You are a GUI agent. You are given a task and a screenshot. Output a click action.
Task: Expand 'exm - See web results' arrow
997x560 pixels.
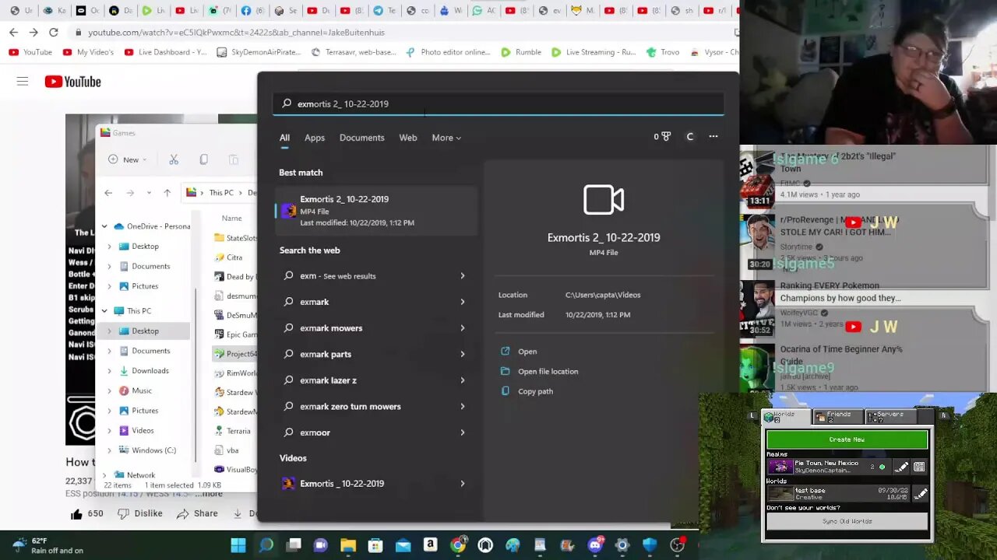tap(462, 276)
